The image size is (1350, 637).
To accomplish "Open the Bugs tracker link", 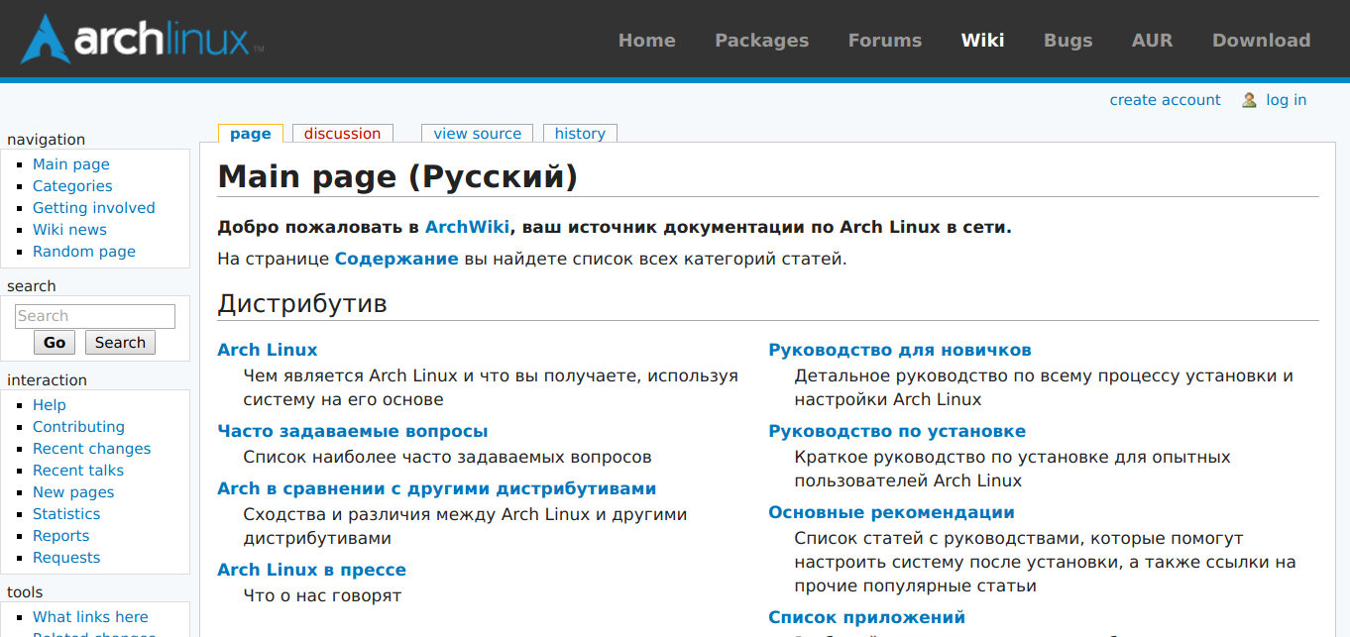I will [1068, 41].
